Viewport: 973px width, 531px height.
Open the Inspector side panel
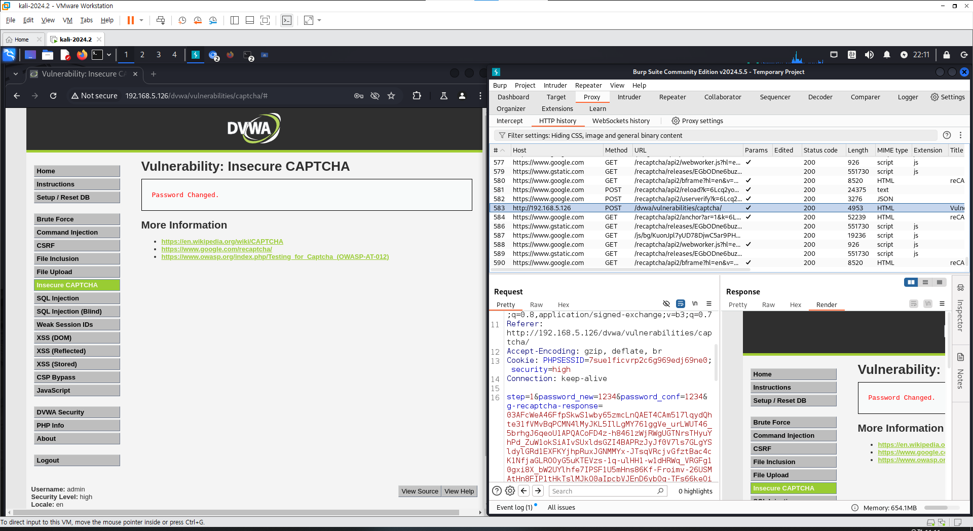point(960,308)
